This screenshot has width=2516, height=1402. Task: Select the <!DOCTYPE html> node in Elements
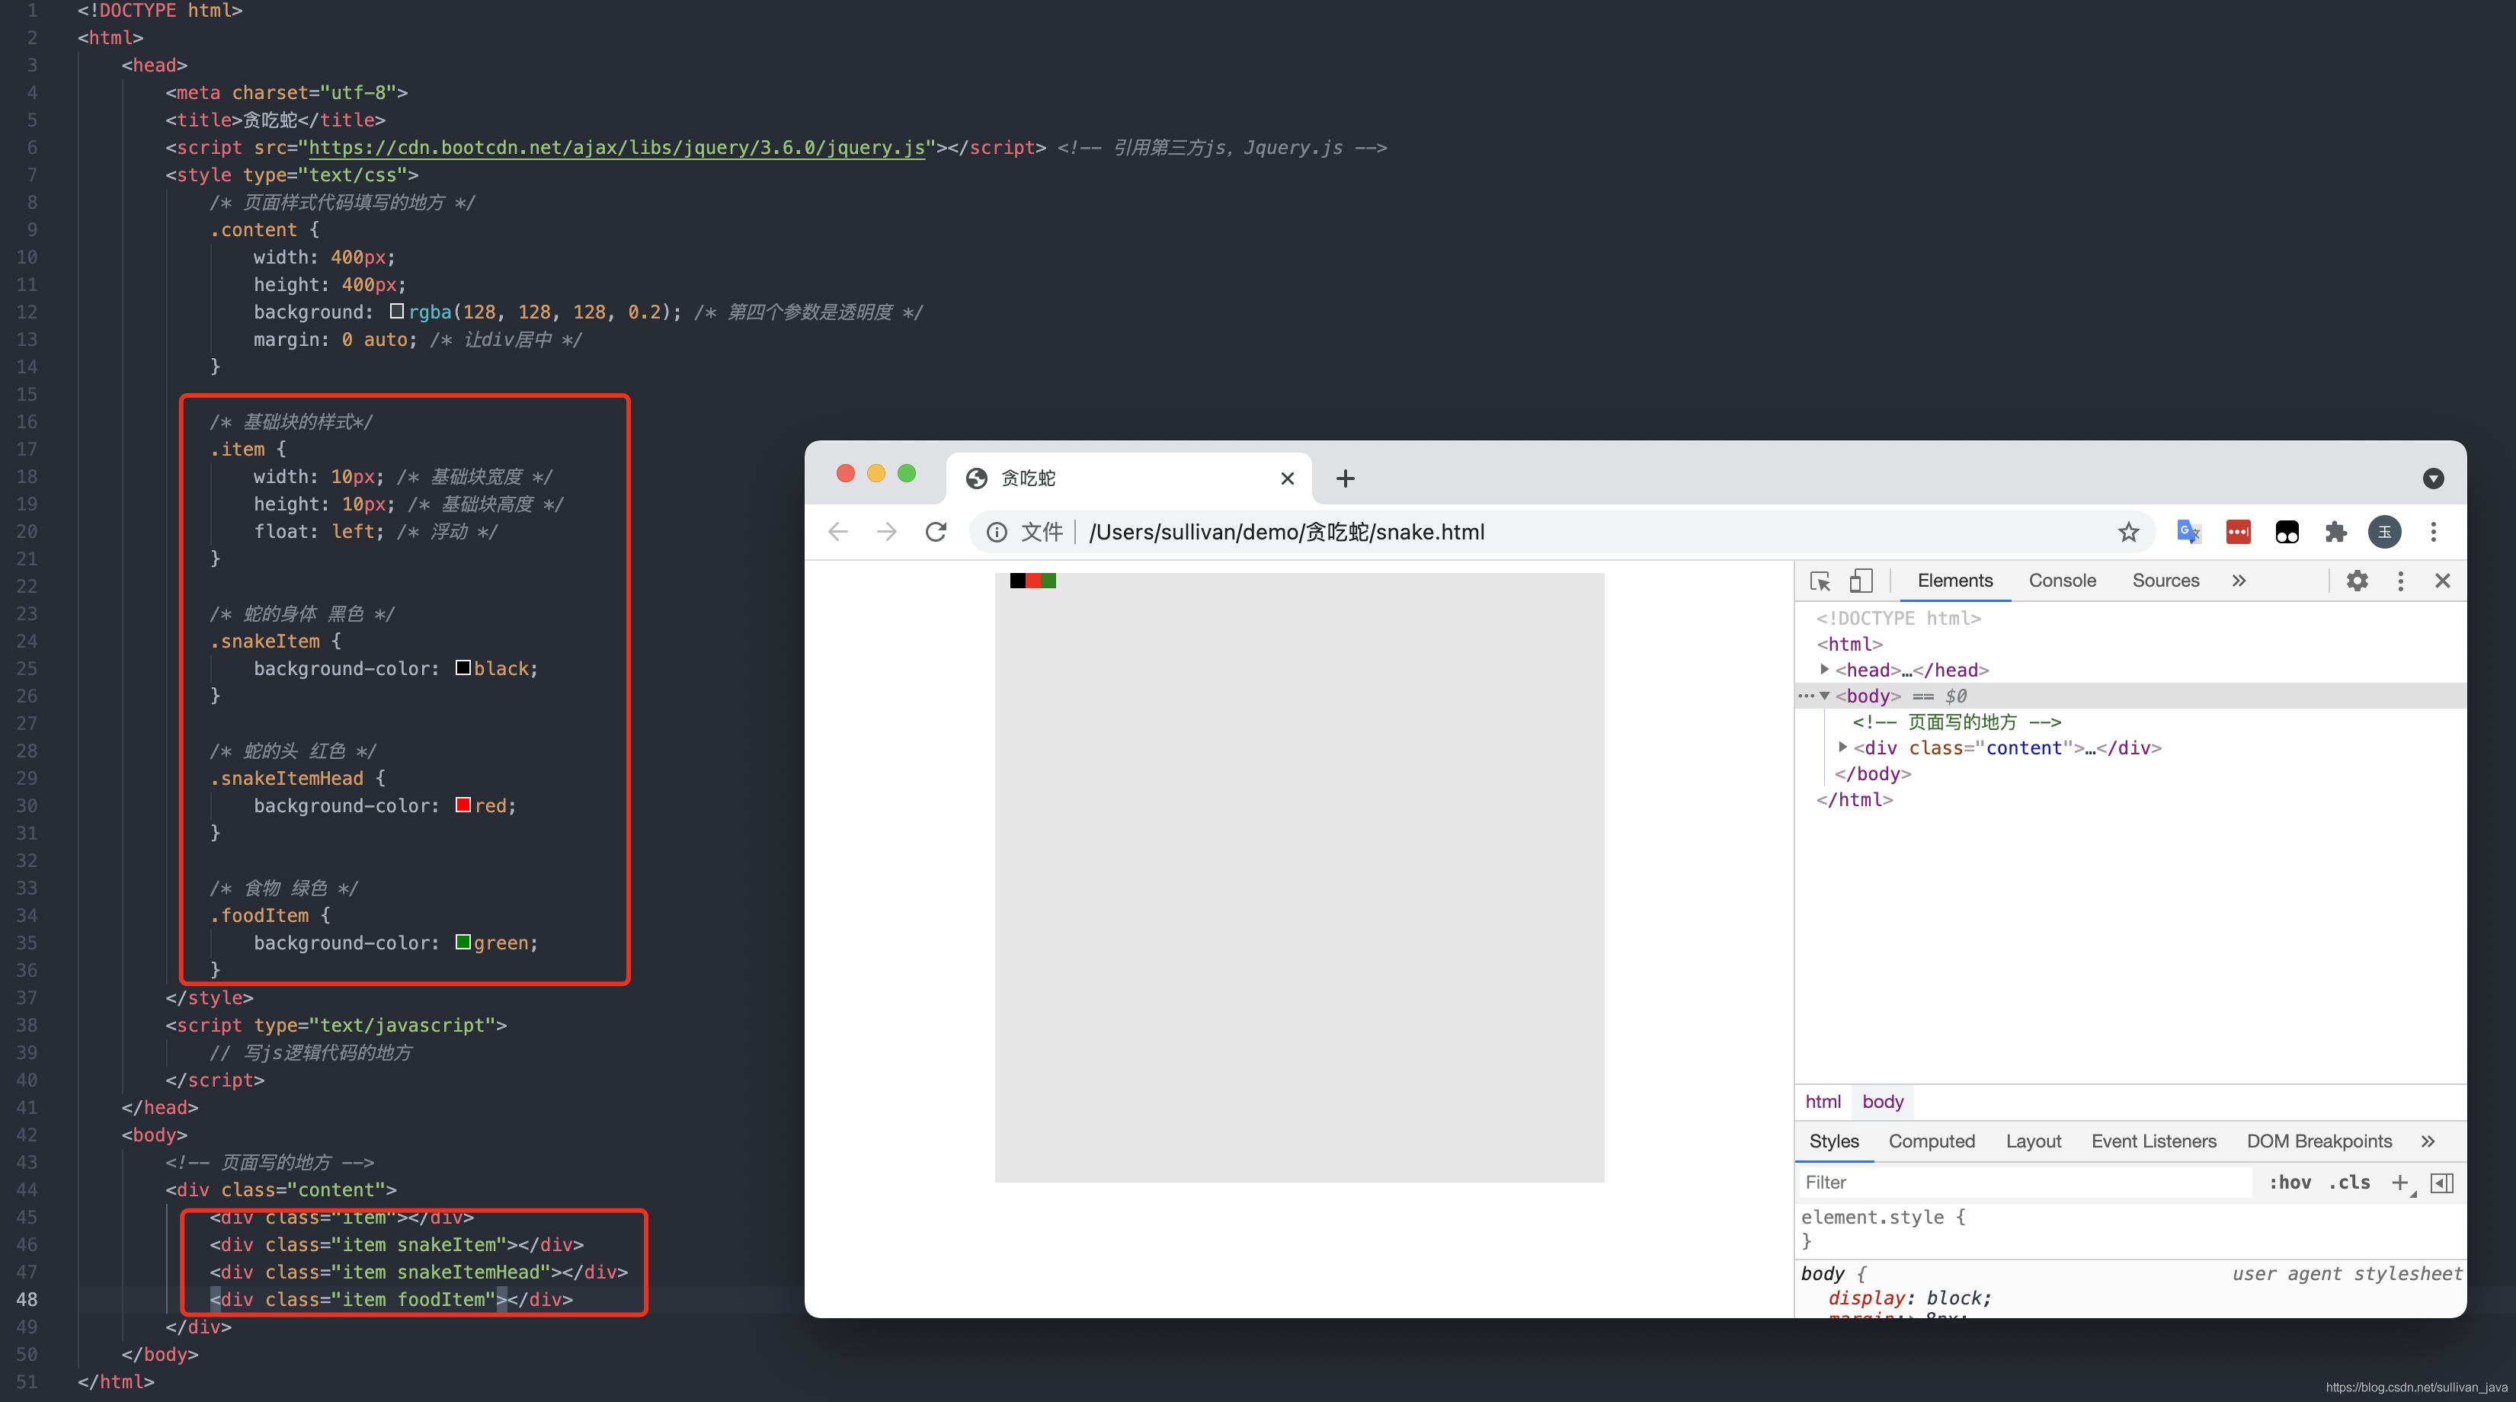[x=1898, y=617]
